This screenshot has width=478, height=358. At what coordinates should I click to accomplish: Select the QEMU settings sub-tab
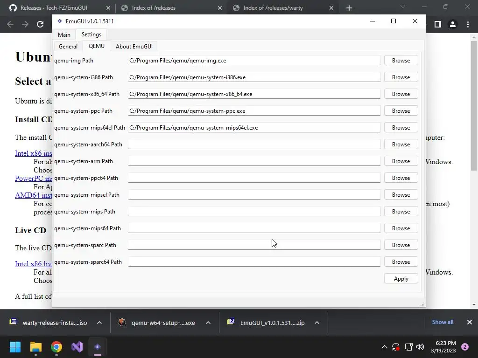click(x=96, y=46)
